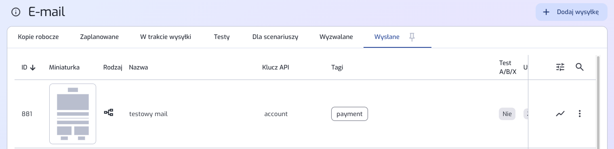Open the table search magnifier icon
The image size is (614, 149).
pos(580,67)
